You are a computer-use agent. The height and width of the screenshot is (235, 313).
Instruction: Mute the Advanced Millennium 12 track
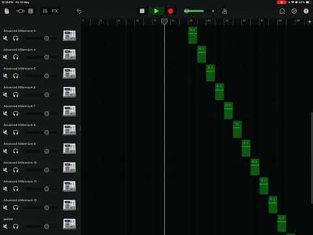click(x=5, y=208)
